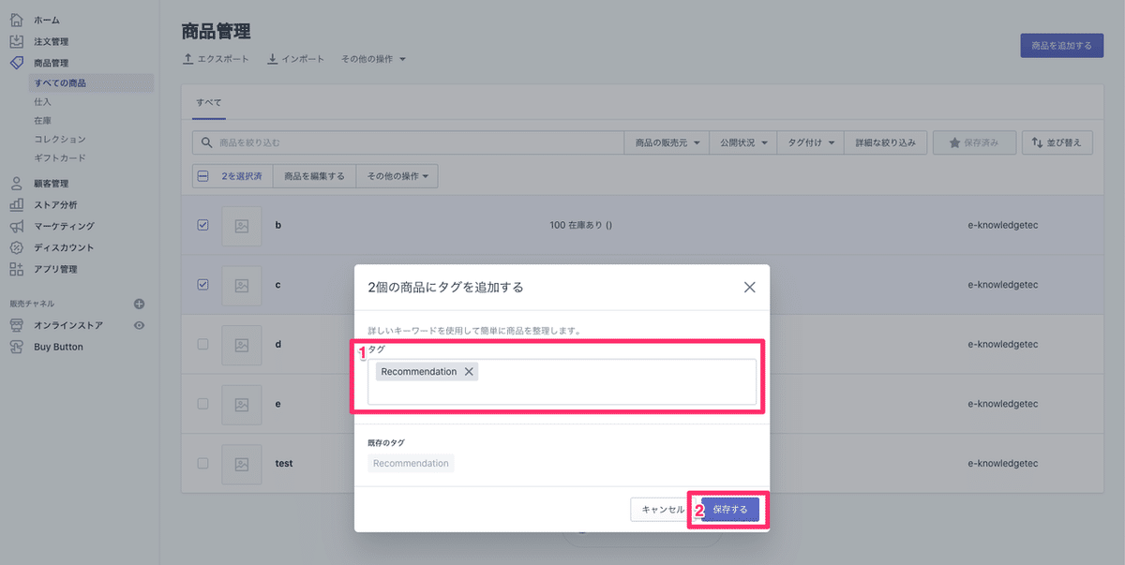The height and width of the screenshot is (565, 1125).
Task: Open コレクション in the sidebar
Action: [x=59, y=139]
